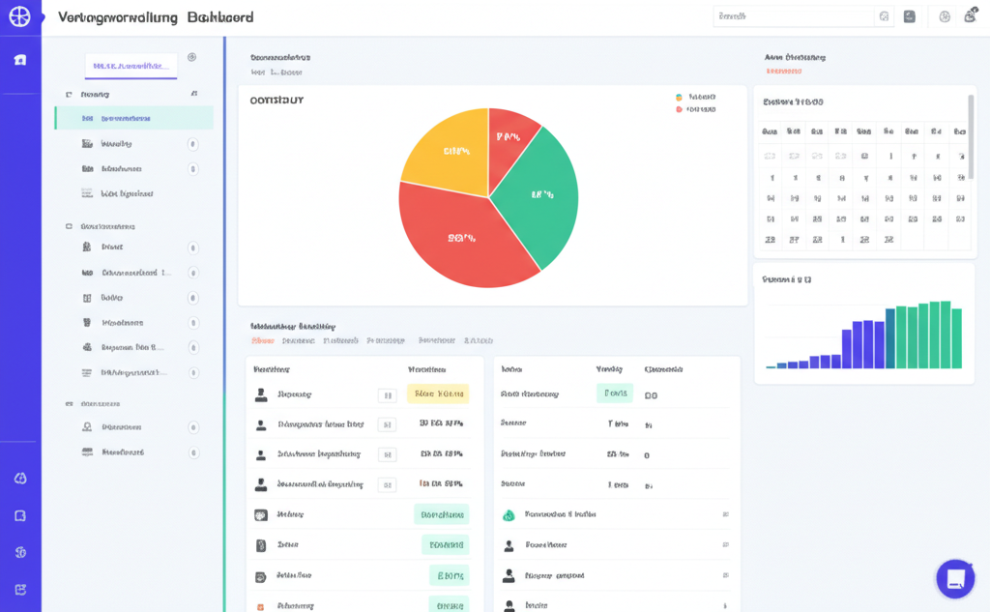Open the home icon in the purple sidebar
The image size is (990, 612).
click(20, 60)
